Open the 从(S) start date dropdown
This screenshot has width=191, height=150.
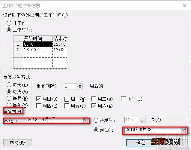tap(86, 120)
